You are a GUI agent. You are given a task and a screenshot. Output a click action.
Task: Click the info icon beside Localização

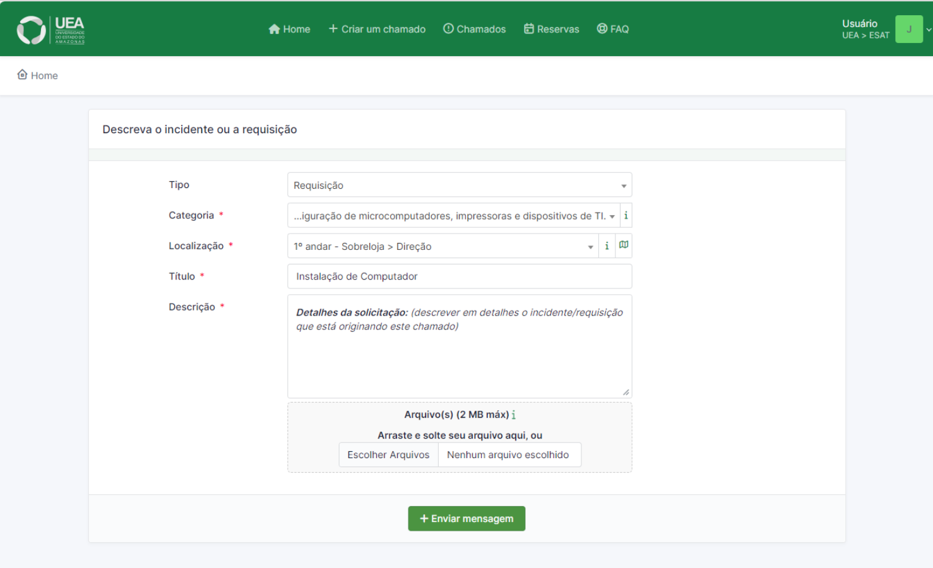607,246
